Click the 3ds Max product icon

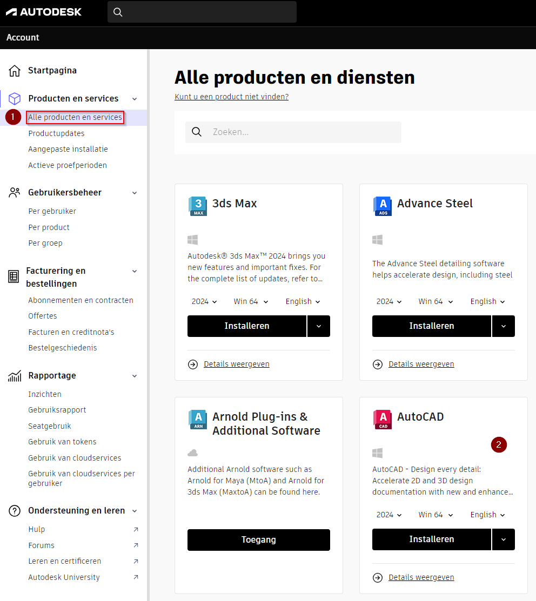click(x=198, y=206)
